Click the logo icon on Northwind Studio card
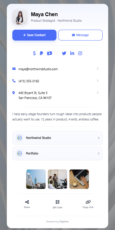 (19, 138)
